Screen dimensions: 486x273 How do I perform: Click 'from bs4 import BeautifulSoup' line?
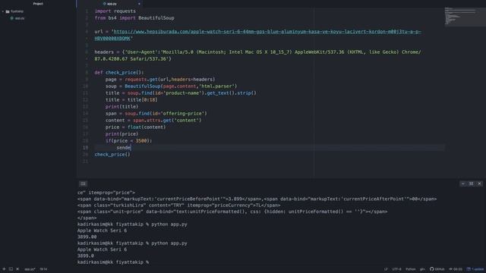point(134,18)
